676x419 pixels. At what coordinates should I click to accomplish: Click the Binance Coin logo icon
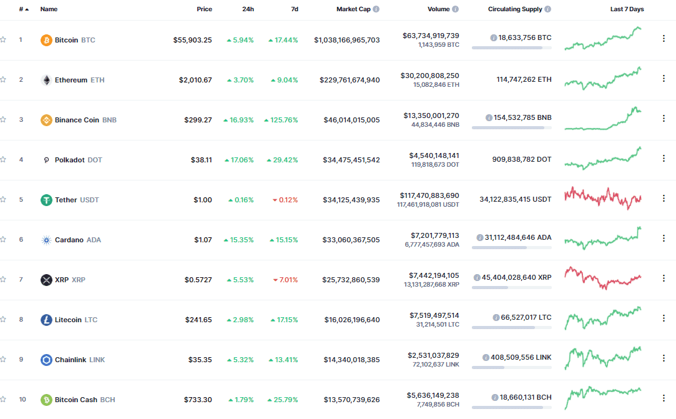[x=46, y=120]
